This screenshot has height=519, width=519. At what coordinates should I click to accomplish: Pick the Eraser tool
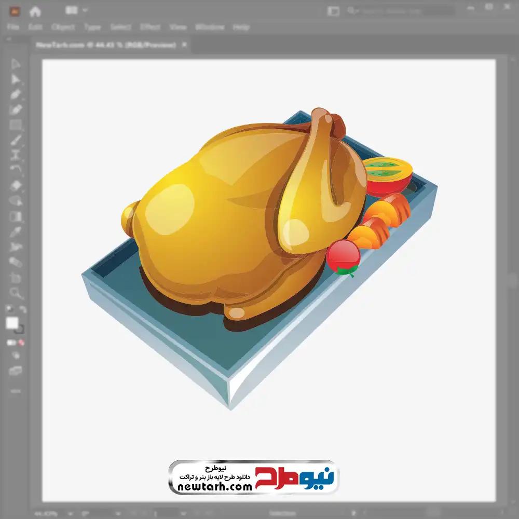coord(15,186)
